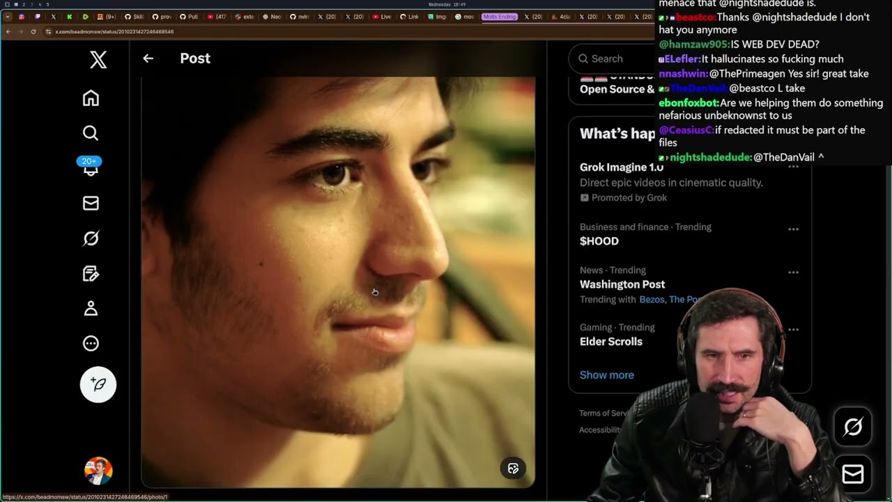This screenshot has height=502, width=892.
Task: Open Grok icon in left sidebar
Action: [x=91, y=238]
